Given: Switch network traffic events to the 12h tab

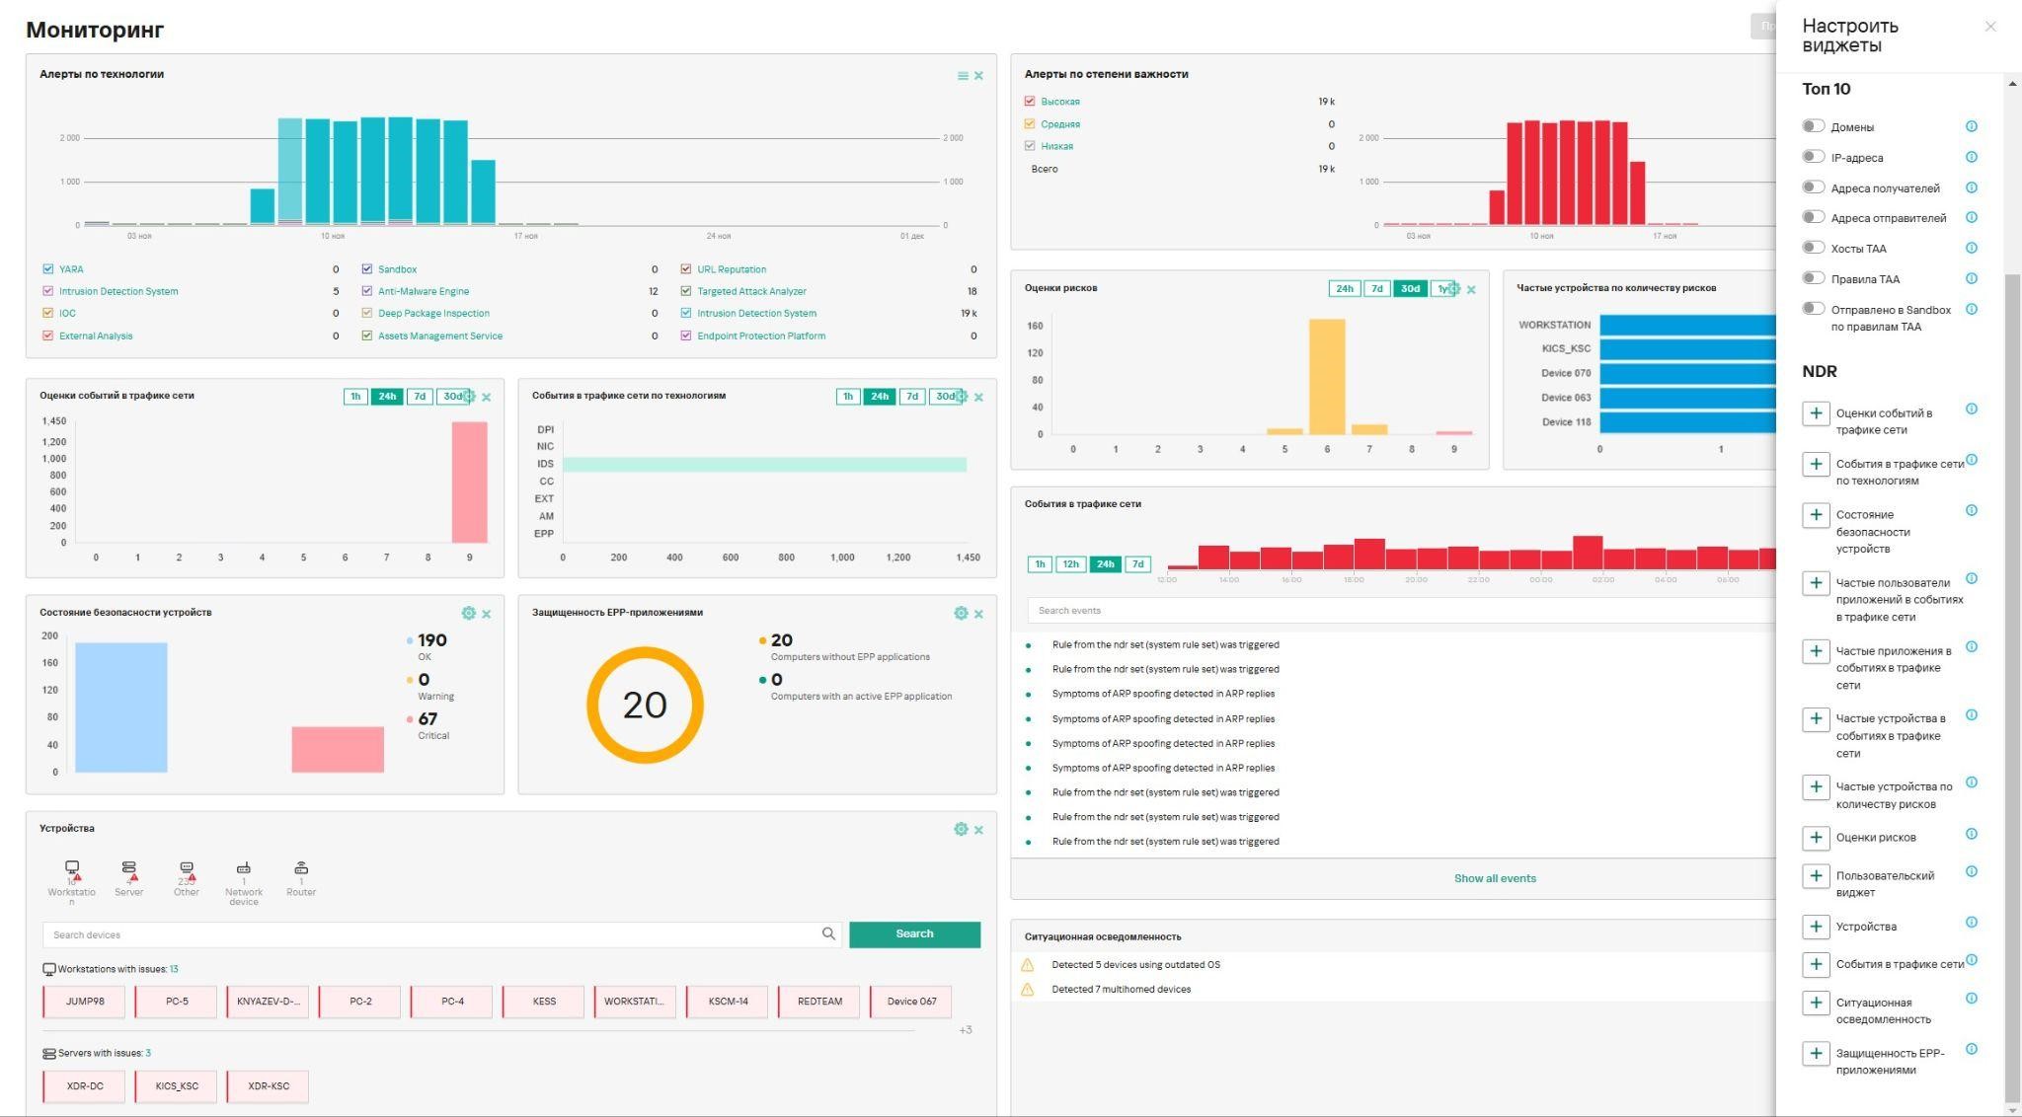Looking at the screenshot, I should click(x=1070, y=564).
